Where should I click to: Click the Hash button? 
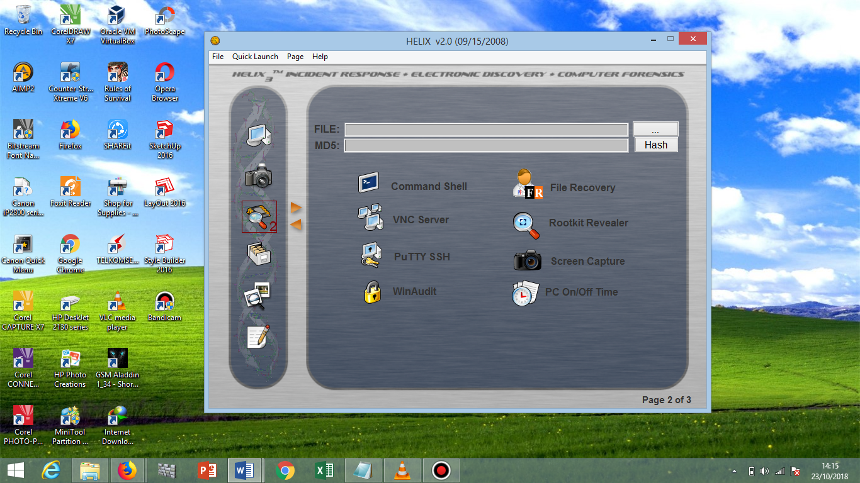655,145
